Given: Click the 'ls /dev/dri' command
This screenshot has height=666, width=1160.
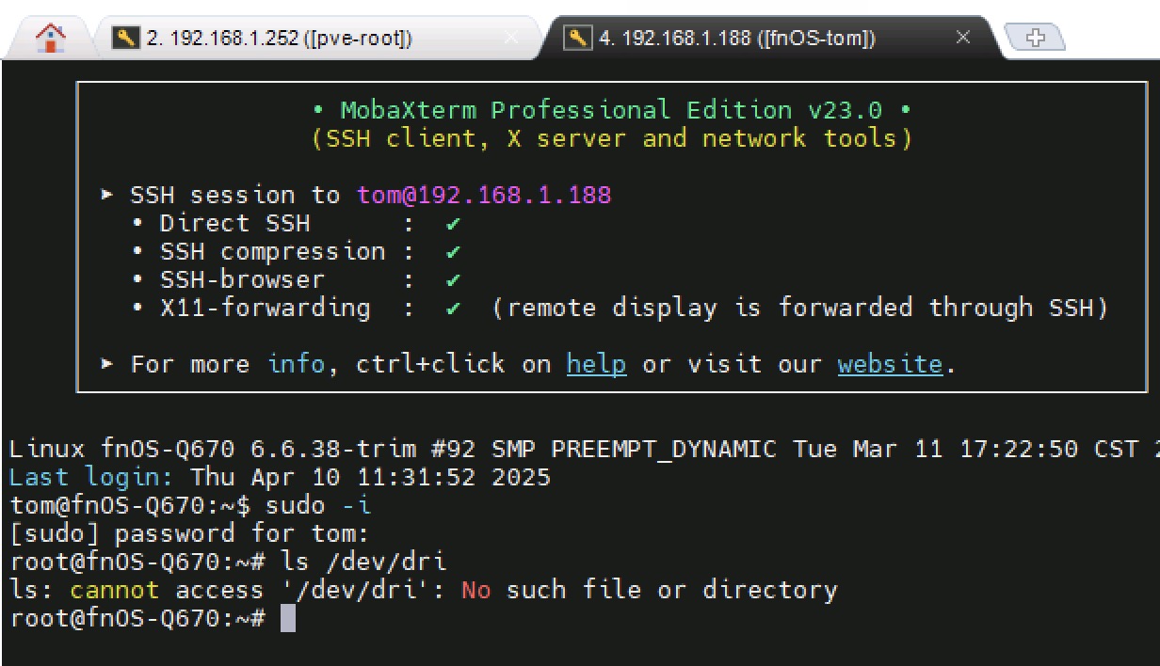Looking at the screenshot, I should pyautogui.click(x=363, y=562).
